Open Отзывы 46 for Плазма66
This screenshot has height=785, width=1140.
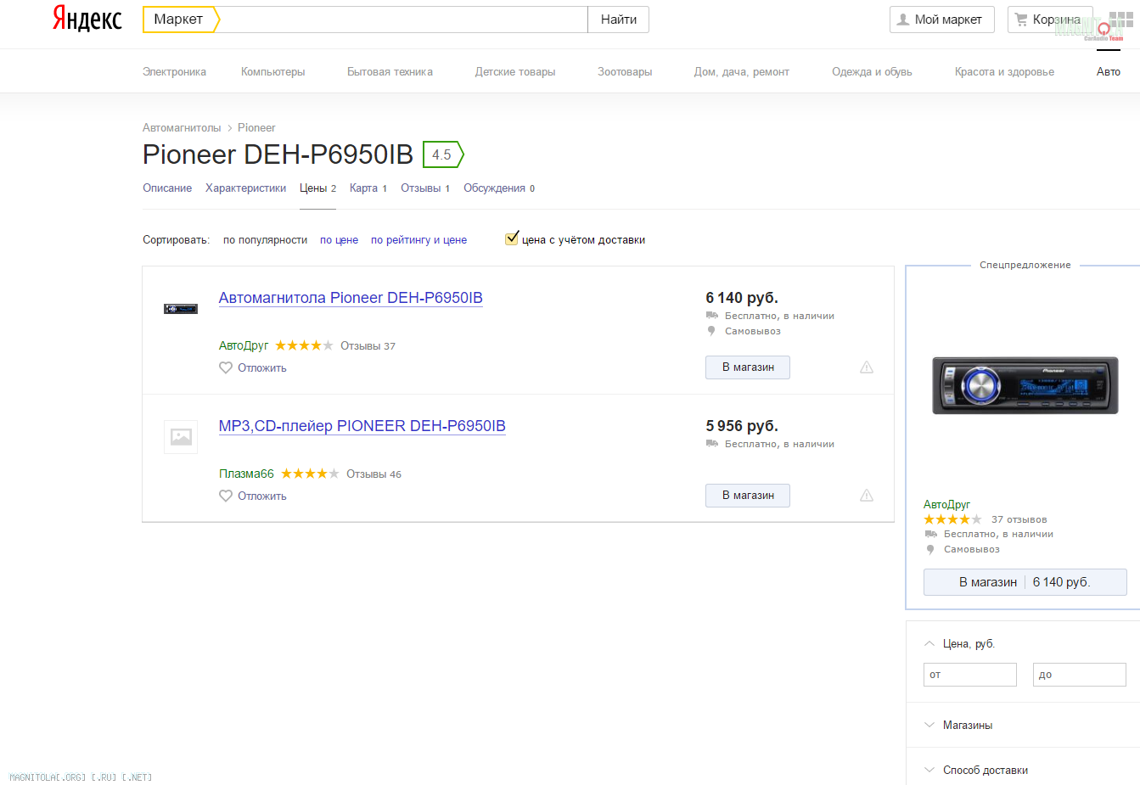click(373, 474)
